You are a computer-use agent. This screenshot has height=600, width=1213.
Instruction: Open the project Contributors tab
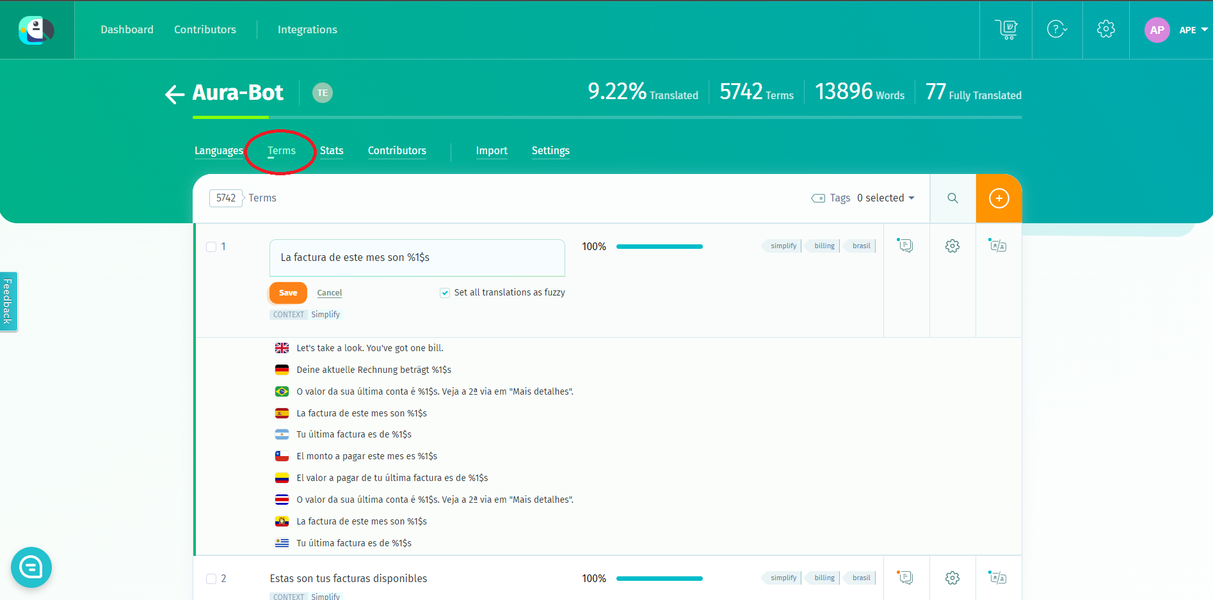pyautogui.click(x=397, y=151)
